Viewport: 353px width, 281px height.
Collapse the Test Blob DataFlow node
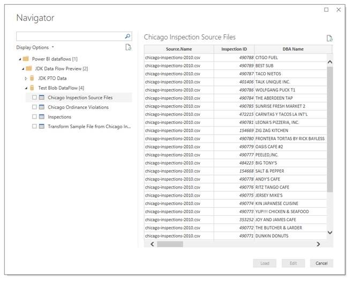click(x=26, y=88)
